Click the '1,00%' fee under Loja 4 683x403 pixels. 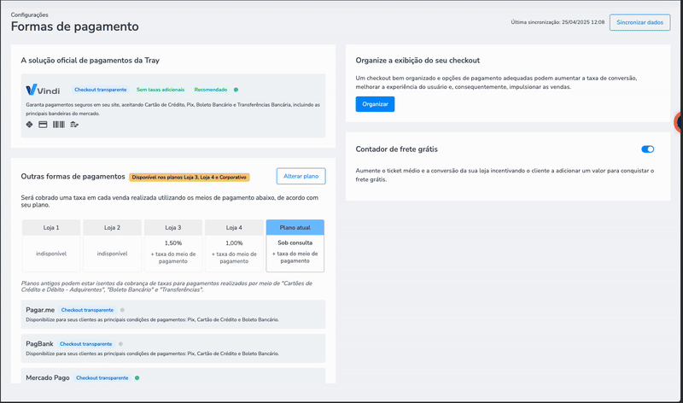pyautogui.click(x=234, y=243)
